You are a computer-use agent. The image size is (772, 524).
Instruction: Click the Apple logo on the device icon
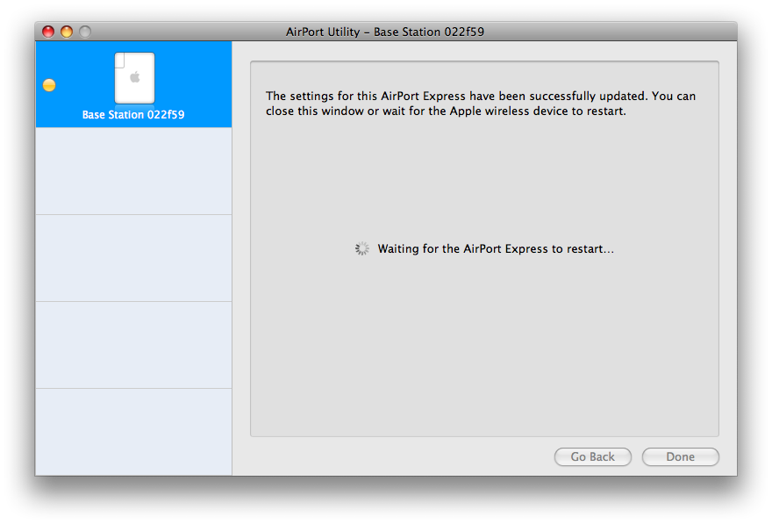click(x=134, y=76)
